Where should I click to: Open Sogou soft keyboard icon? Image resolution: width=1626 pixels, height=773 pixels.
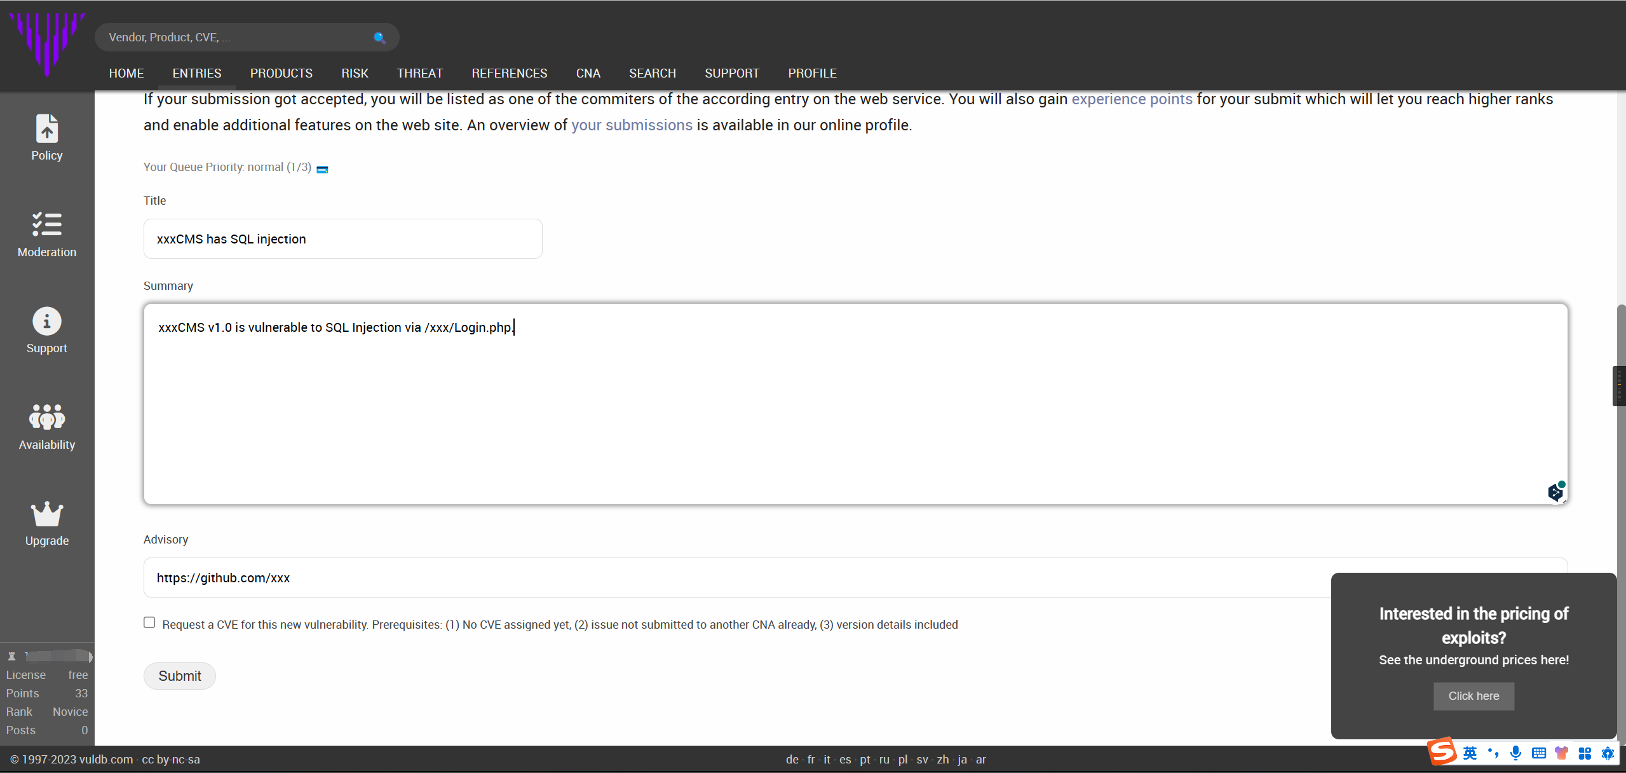click(1539, 753)
